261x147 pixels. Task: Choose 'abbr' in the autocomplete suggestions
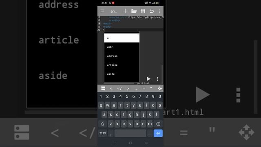[122, 47]
